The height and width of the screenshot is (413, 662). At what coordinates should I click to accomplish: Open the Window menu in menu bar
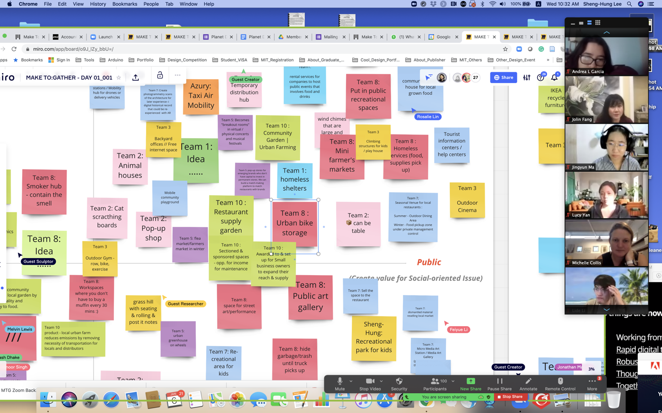click(188, 4)
